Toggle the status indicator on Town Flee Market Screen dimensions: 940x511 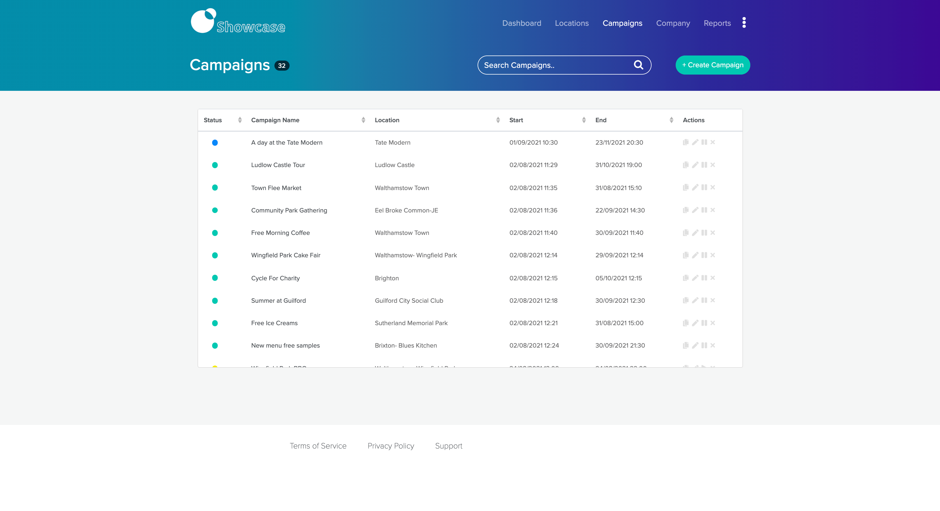point(215,188)
